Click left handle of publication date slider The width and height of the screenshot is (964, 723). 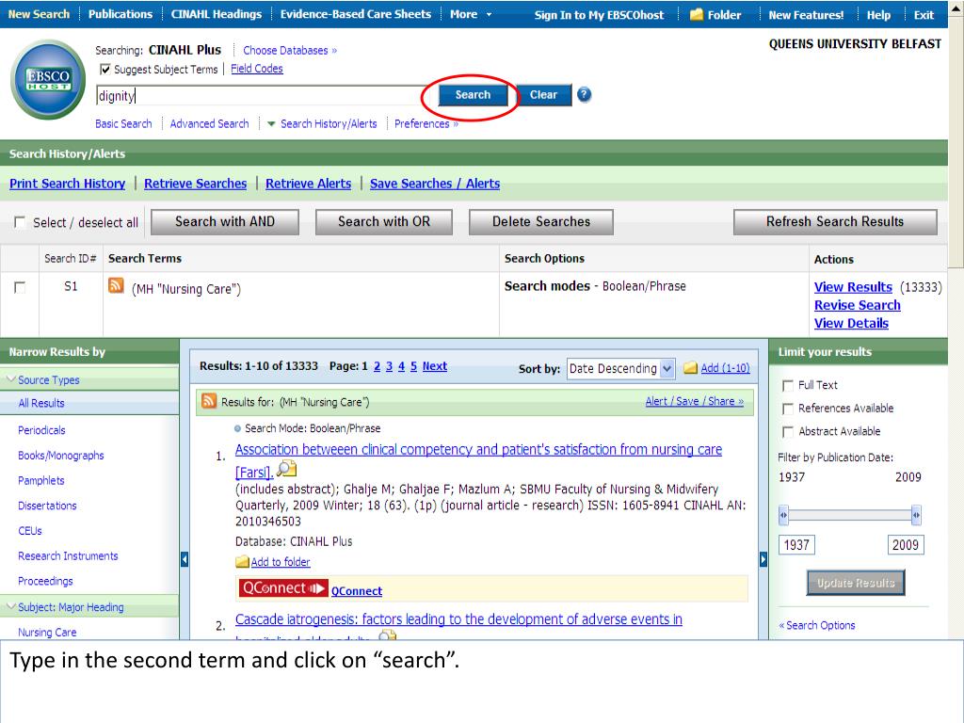click(783, 515)
